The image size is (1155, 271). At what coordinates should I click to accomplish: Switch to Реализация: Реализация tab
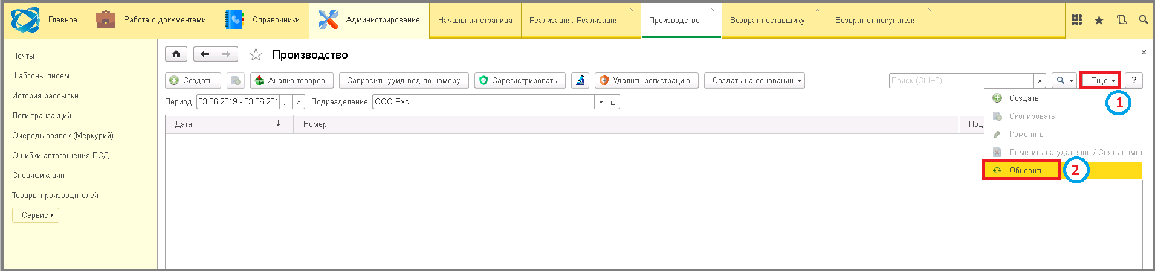point(574,20)
